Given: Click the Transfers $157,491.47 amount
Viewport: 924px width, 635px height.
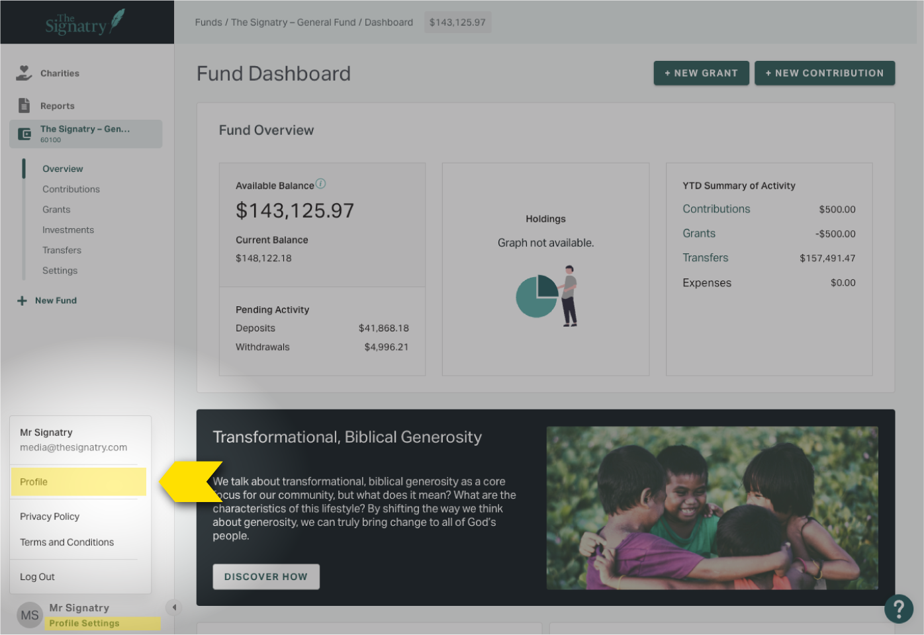Looking at the screenshot, I should pos(827,258).
